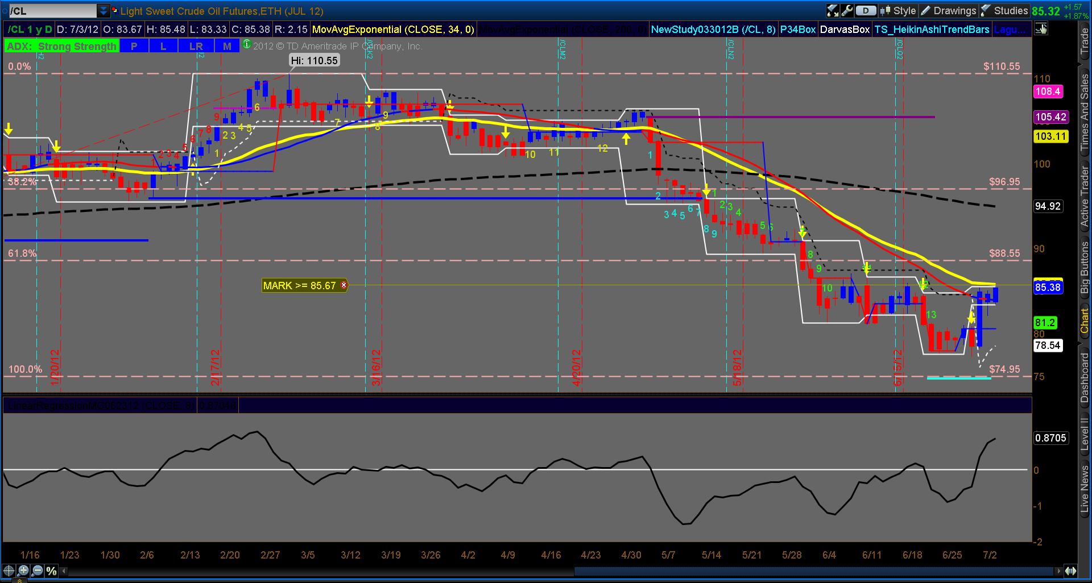Click the Hi: 110.55 price bubble
This screenshot has height=583, width=1092.
315,60
